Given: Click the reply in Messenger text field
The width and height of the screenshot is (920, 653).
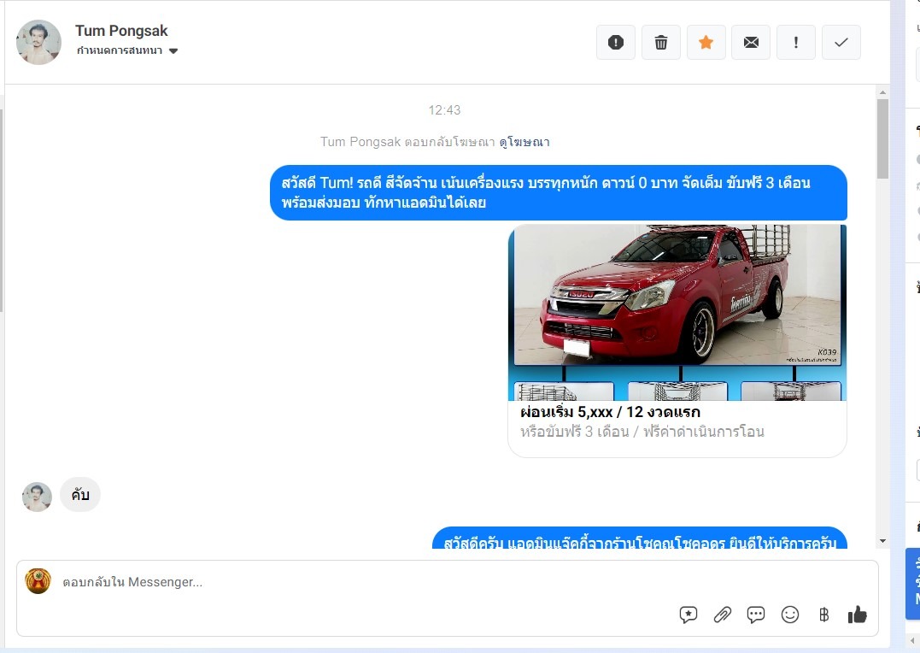Looking at the screenshot, I should (342, 583).
